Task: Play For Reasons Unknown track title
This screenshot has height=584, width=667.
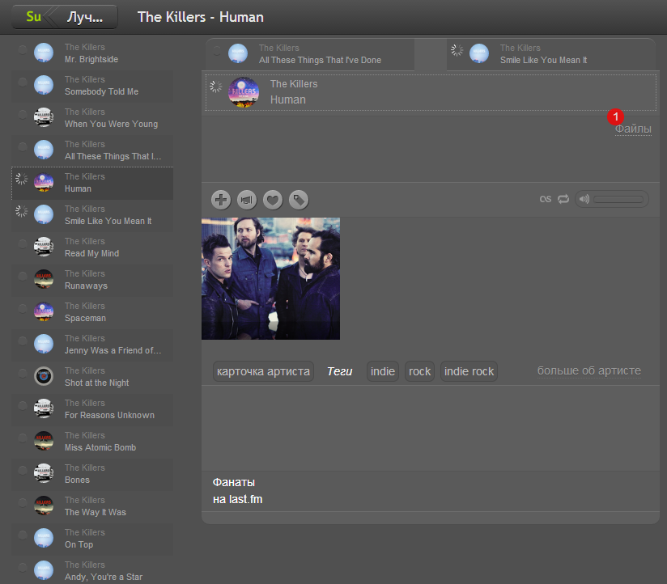Action: pyautogui.click(x=109, y=415)
